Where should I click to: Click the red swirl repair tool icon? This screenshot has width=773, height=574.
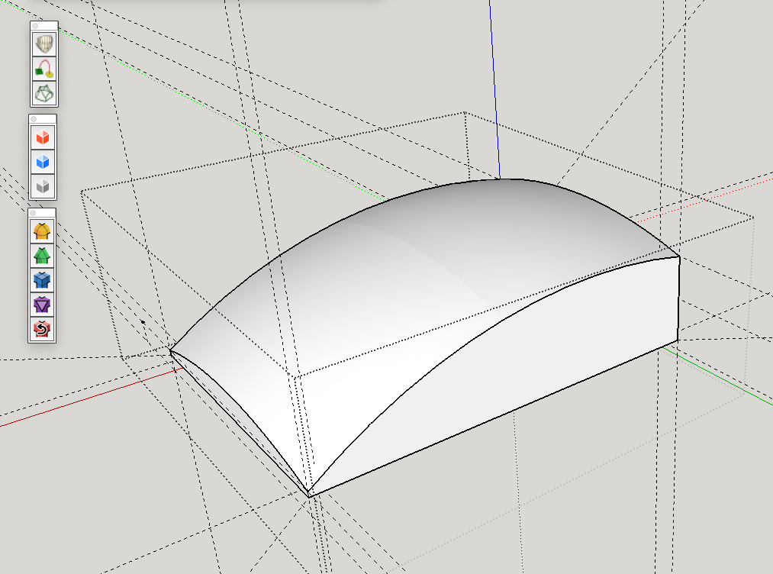click(42, 328)
